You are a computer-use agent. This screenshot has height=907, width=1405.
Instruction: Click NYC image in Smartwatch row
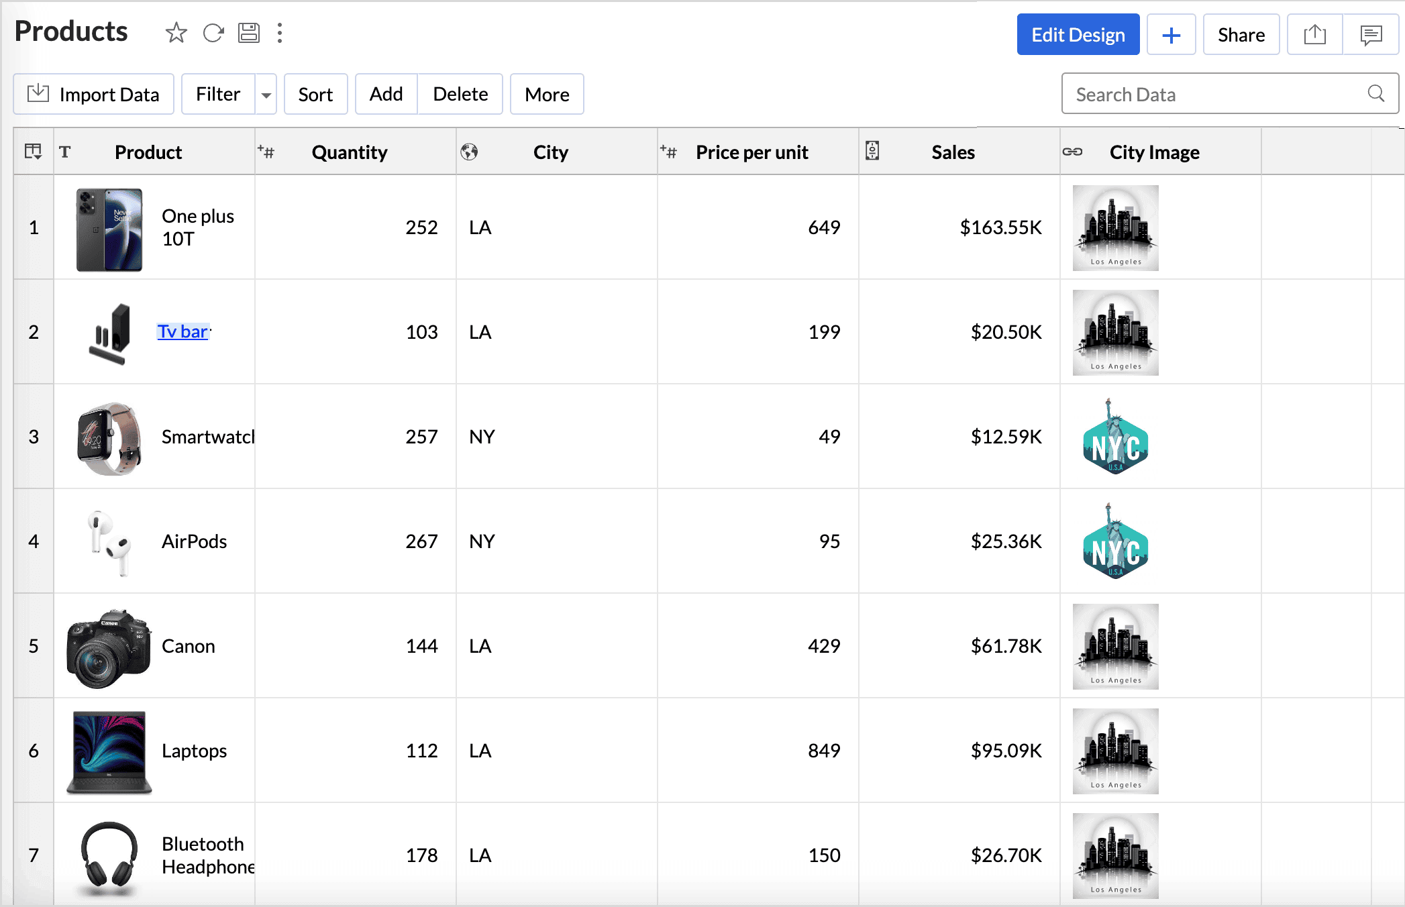coord(1115,436)
